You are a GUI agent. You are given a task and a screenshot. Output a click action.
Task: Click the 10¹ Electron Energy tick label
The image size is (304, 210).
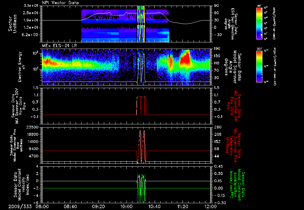[36, 69]
